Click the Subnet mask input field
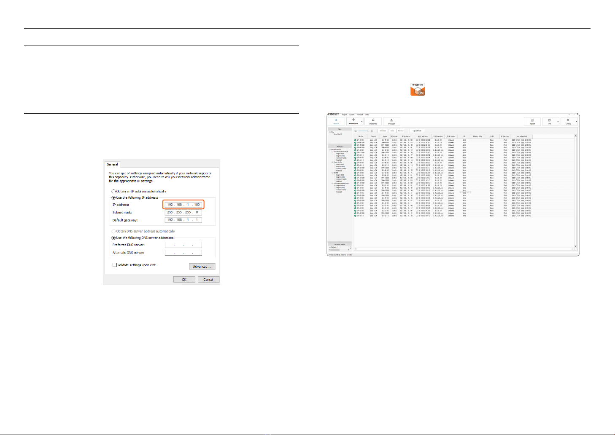This screenshot has width=615, height=435. point(183,212)
